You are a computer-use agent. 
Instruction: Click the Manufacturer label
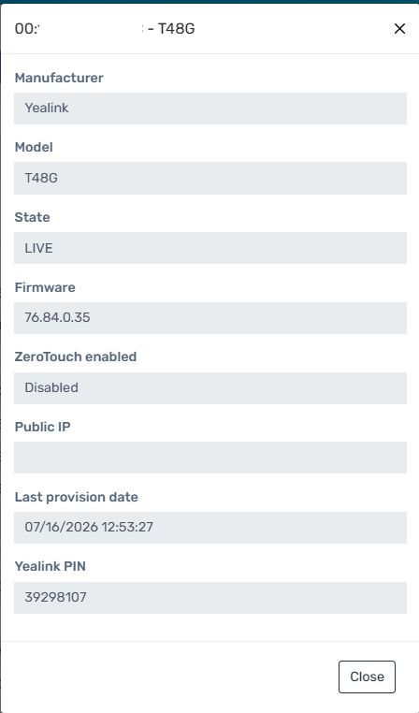pos(59,78)
